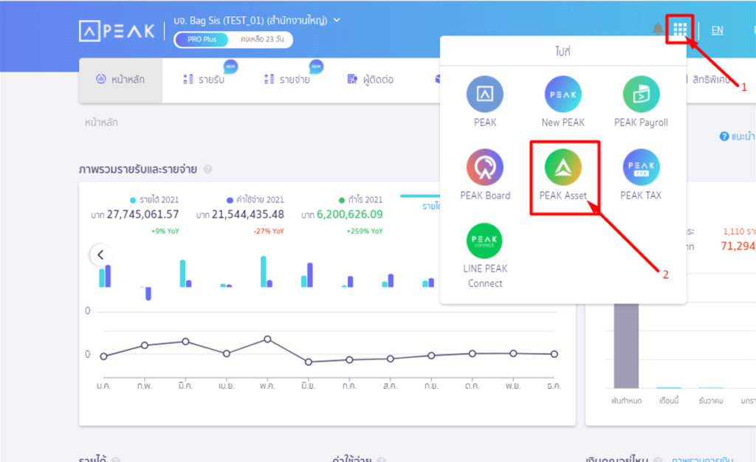
Task: Click the พ.ค. month label on the chart
Action: click(267, 387)
